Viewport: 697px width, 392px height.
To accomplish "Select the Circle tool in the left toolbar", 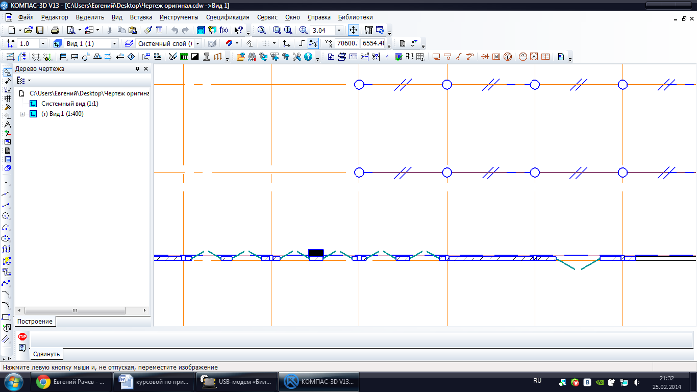I will 7,216.
